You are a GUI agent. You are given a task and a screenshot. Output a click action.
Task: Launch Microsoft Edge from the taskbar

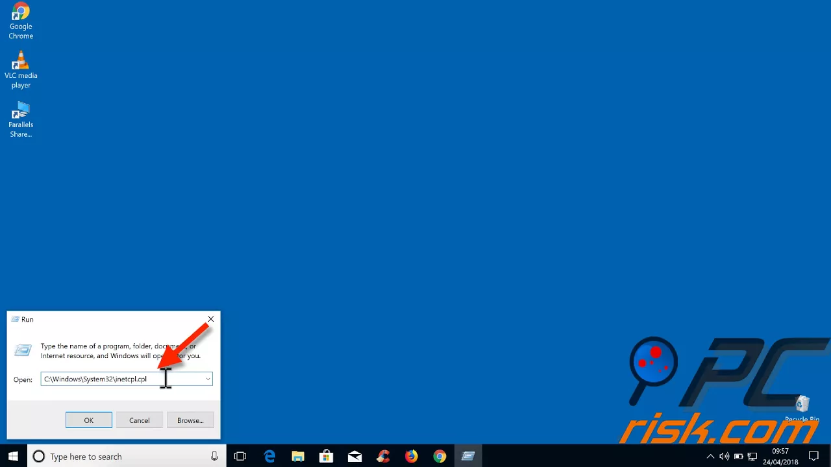click(x=269, y=457)
